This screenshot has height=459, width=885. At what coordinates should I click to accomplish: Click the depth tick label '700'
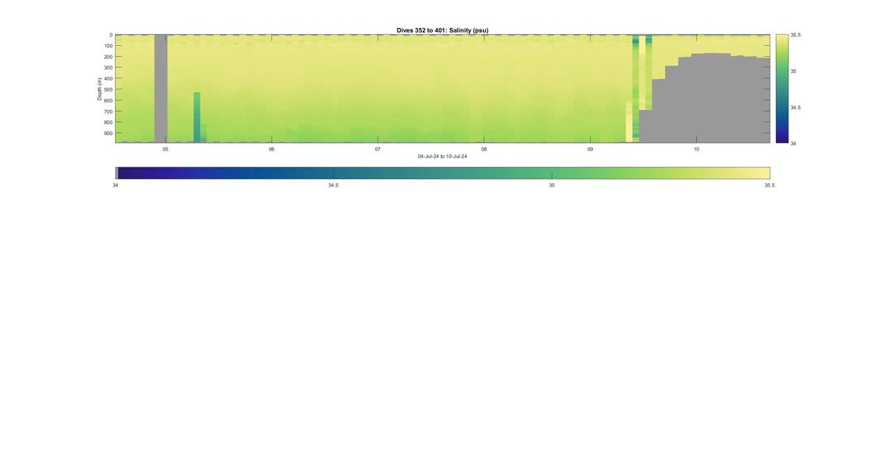[108, 111]
